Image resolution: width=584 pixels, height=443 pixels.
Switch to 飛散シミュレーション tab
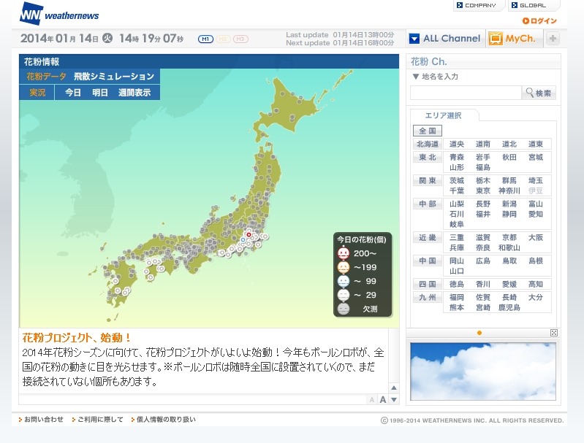114,76
